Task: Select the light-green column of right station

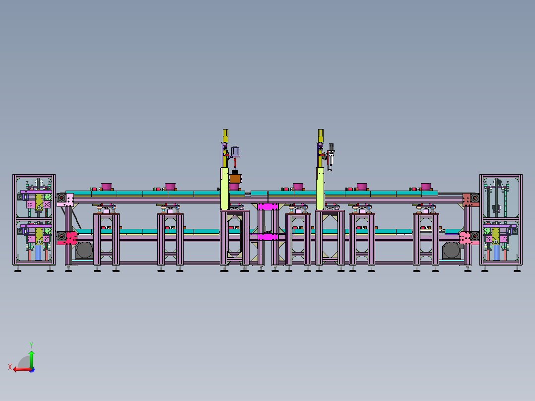Action: 320,189
